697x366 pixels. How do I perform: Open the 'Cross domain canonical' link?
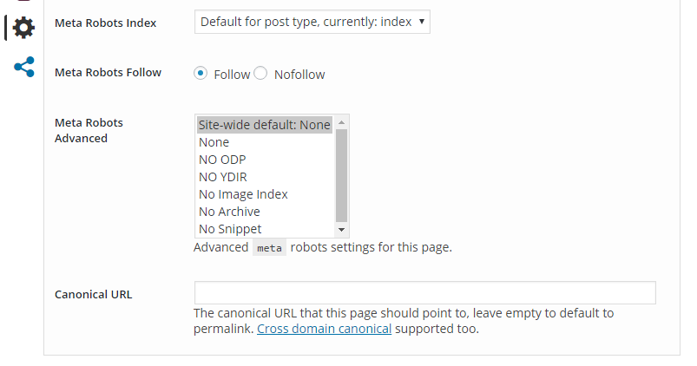click(x=324, y=329)
